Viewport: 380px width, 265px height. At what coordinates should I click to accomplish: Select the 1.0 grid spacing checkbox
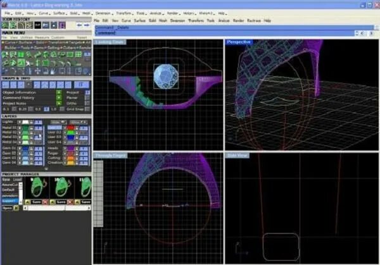(61, 109)
